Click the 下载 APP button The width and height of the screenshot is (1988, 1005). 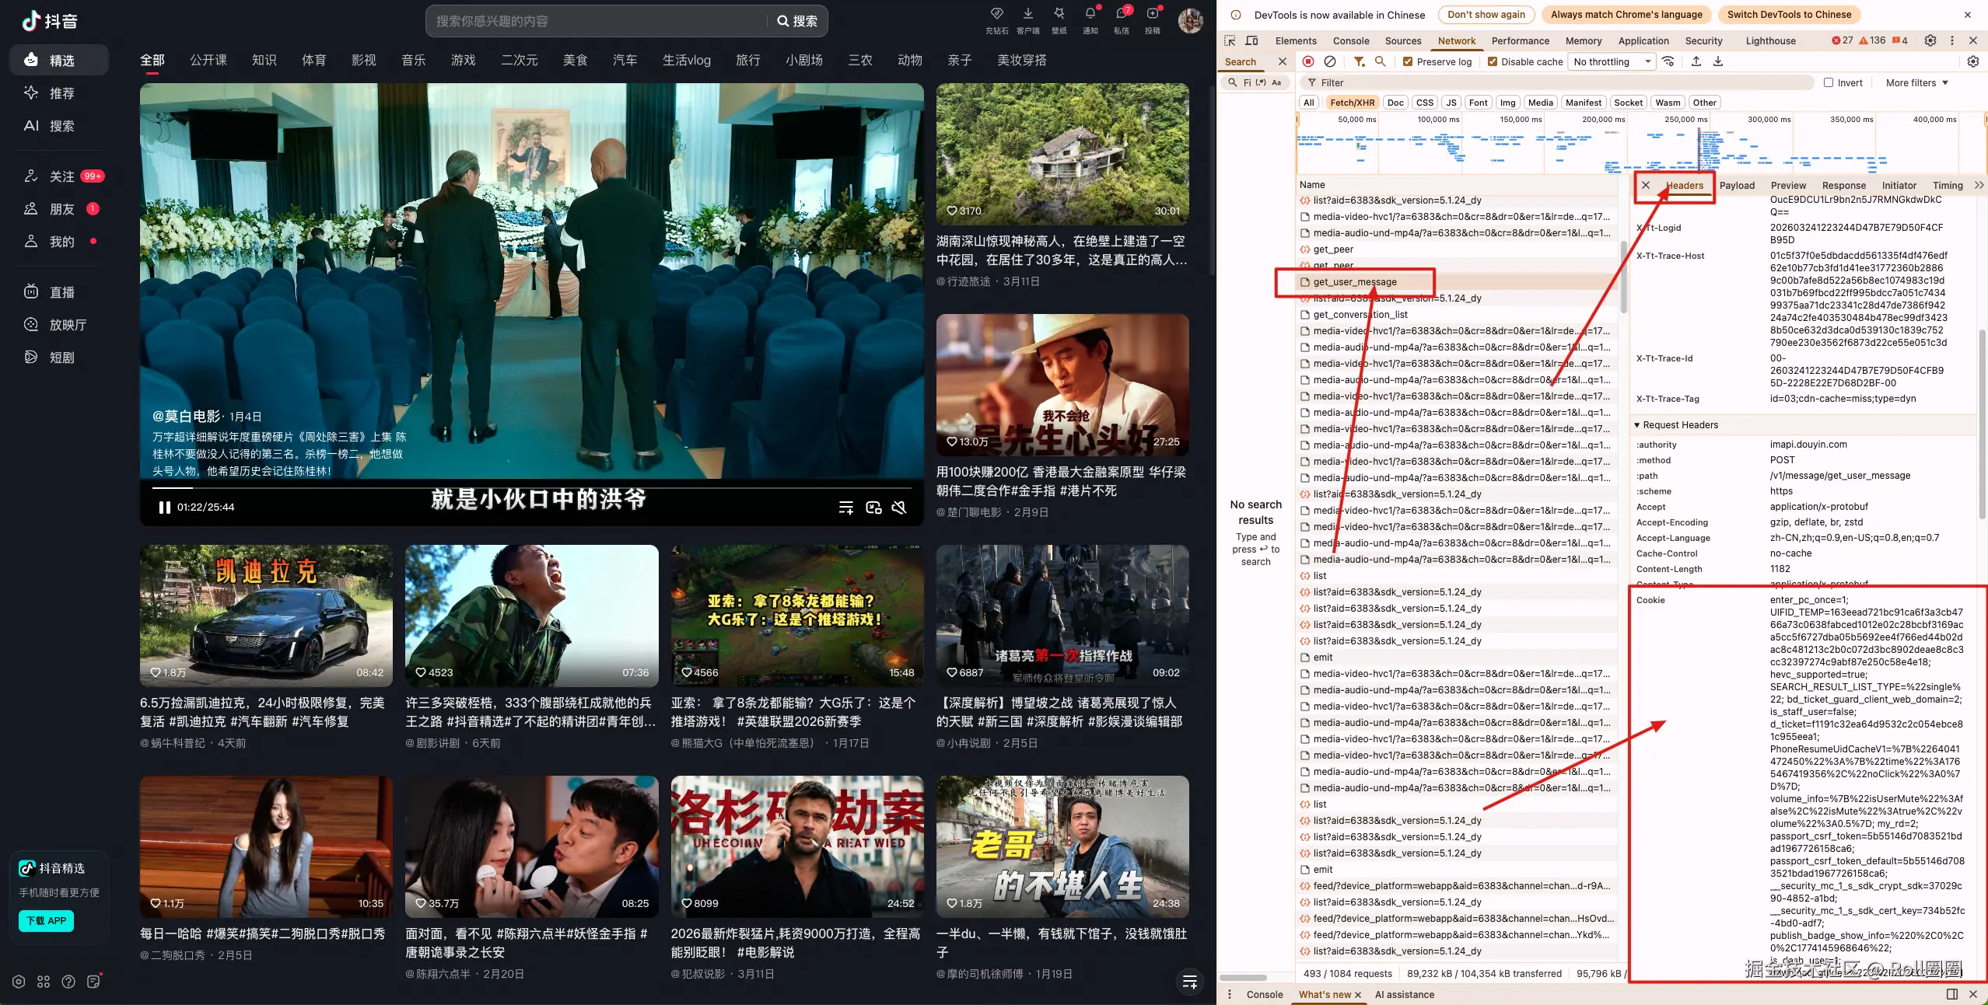tap(47, 921)
